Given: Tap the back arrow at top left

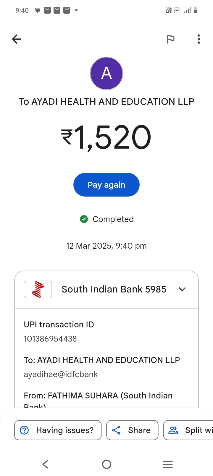Looking at the screenshot, I should (17, 39).
